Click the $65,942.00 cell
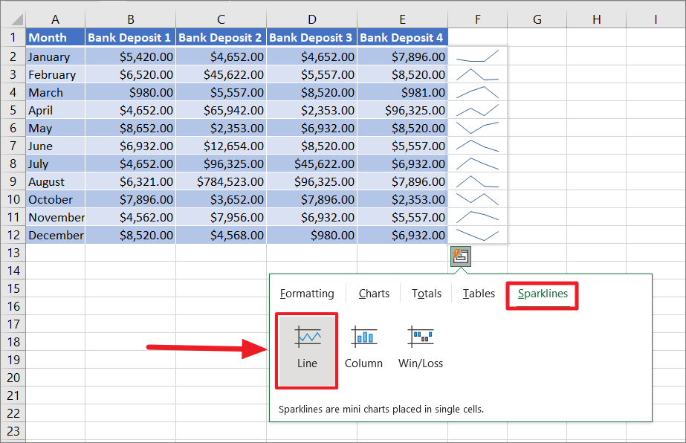The height and width of the screenshot is (443, 686). [x=221, y=110]
